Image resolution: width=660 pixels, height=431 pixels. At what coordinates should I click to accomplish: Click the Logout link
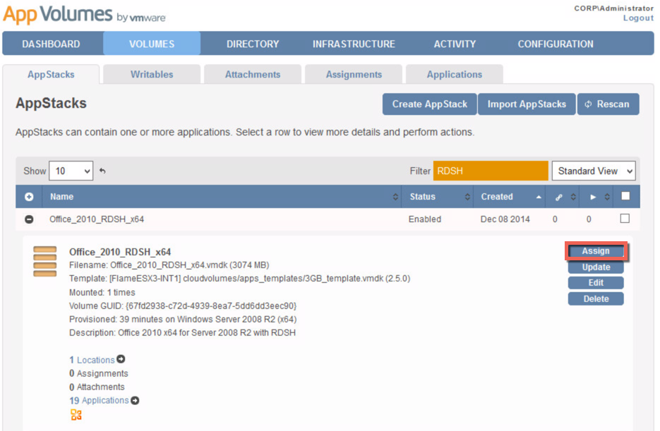pos(639,18)
